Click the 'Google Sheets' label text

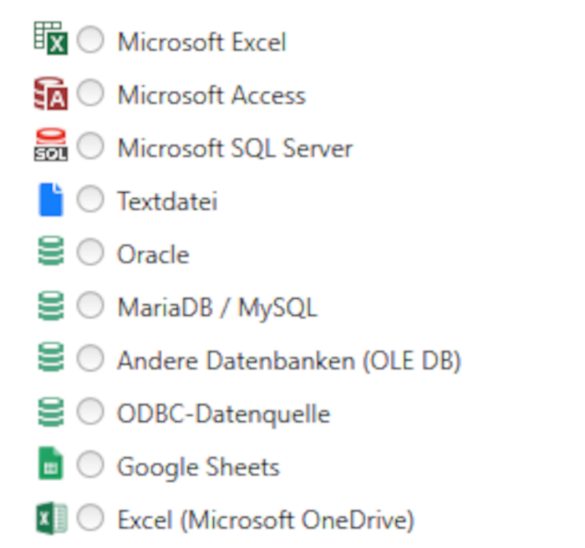(x=198, y=468)
